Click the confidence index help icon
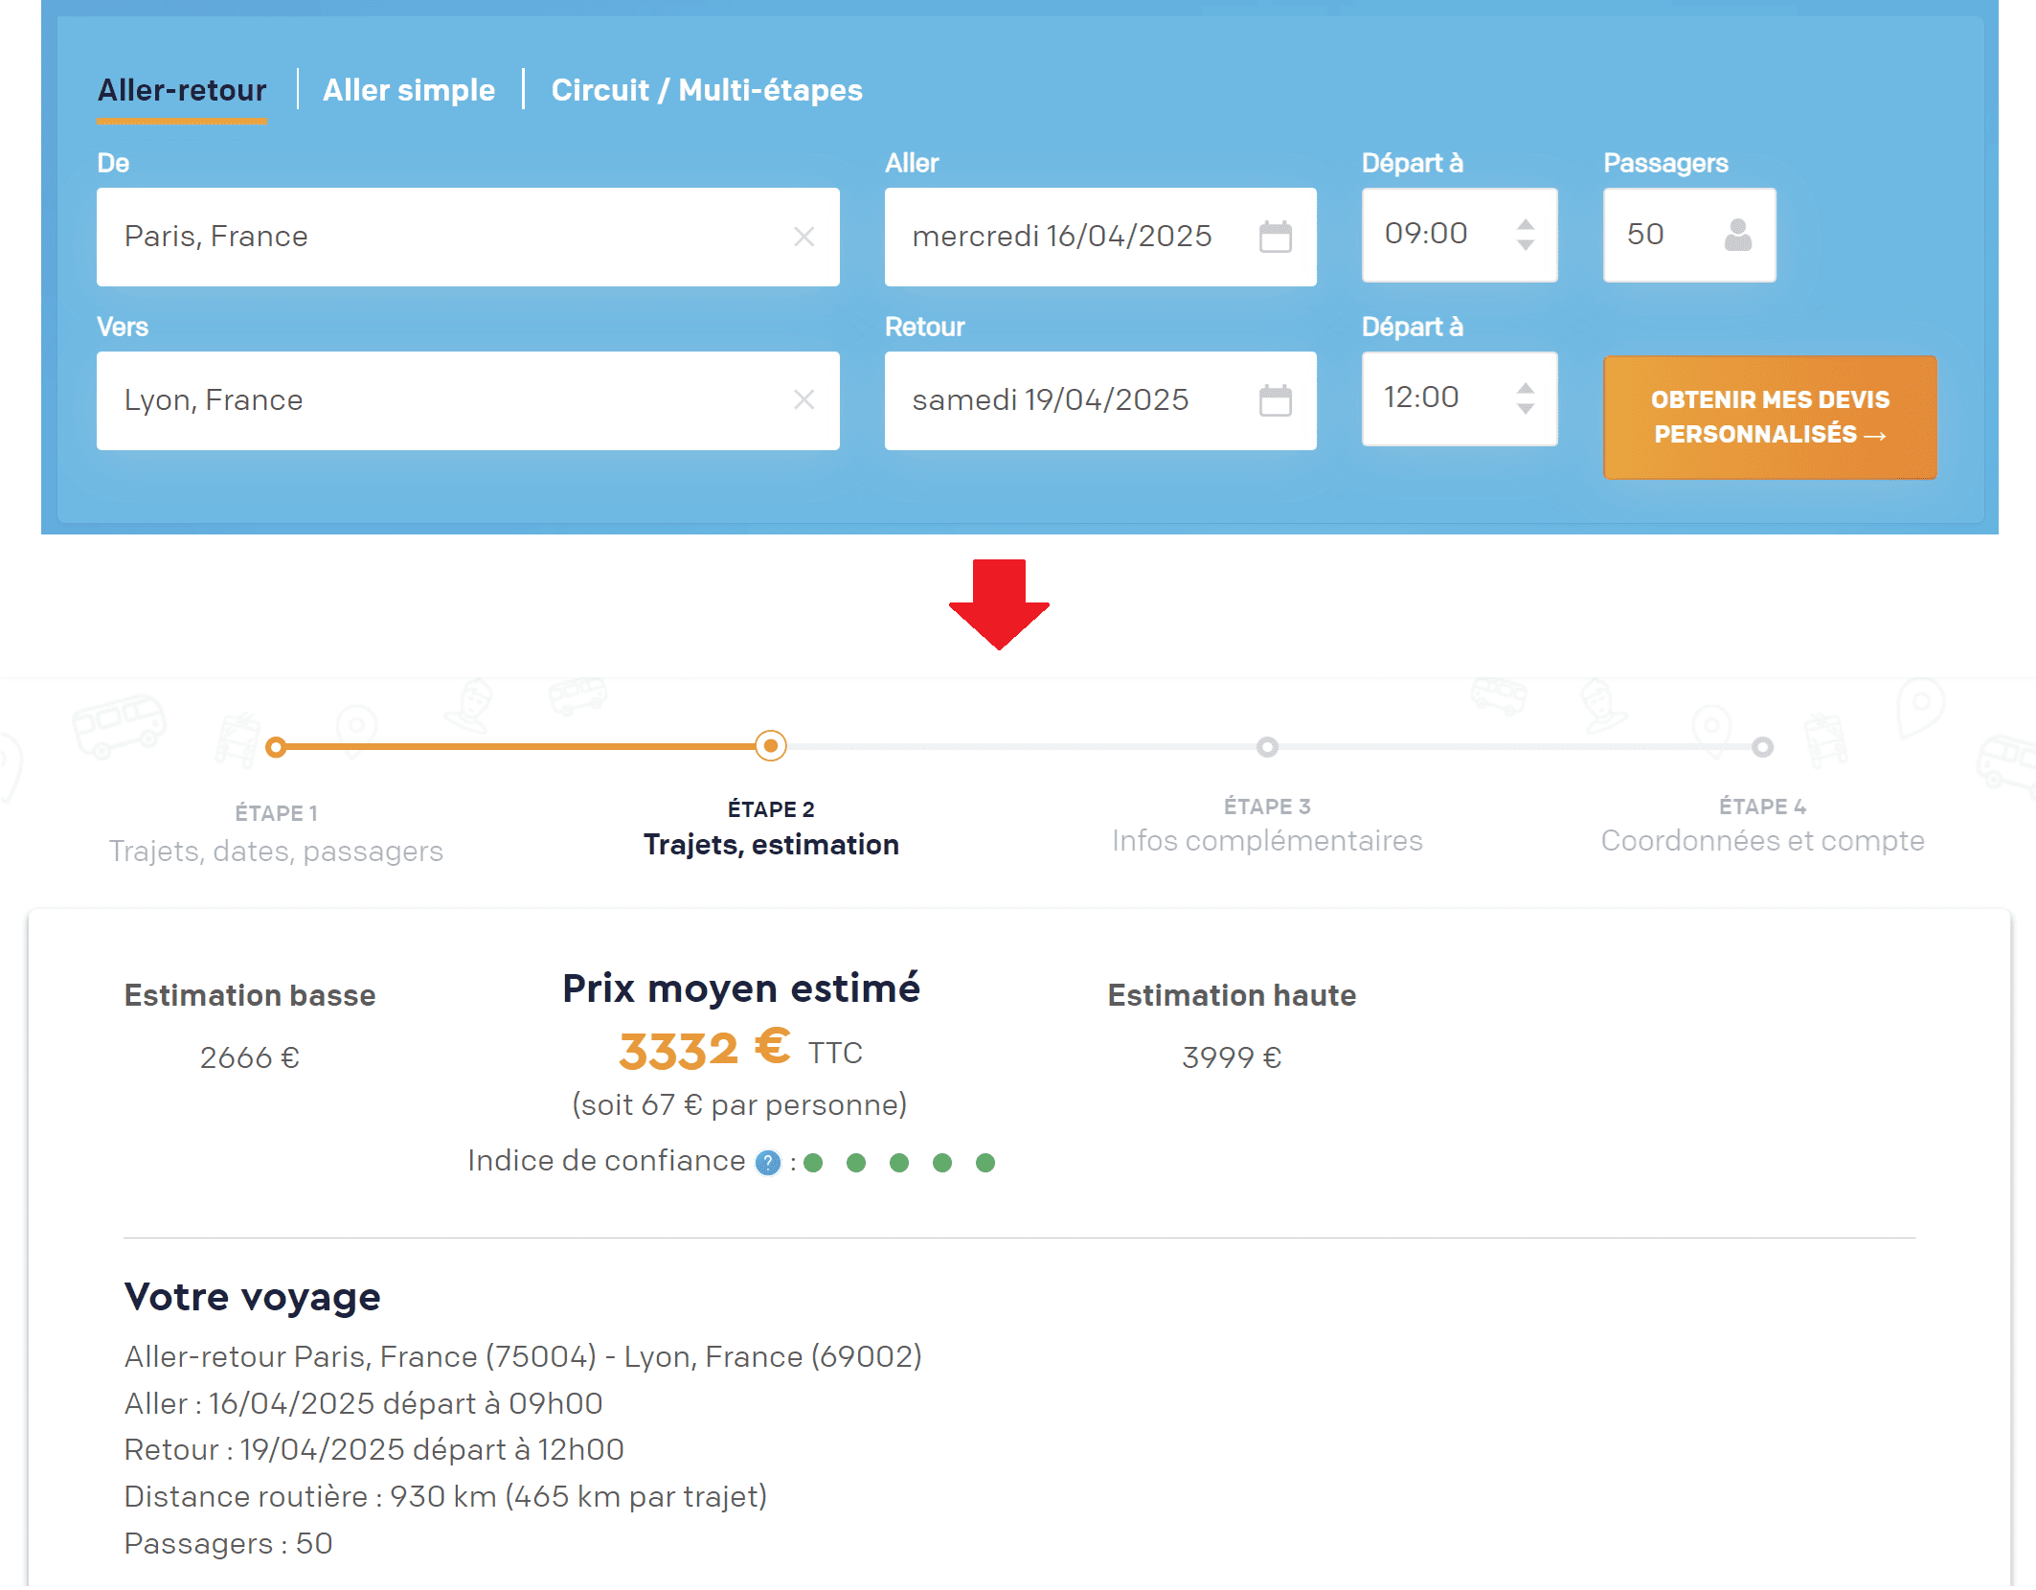This screenshot has height=1590, width=2036. click(x=767, y=1163)
